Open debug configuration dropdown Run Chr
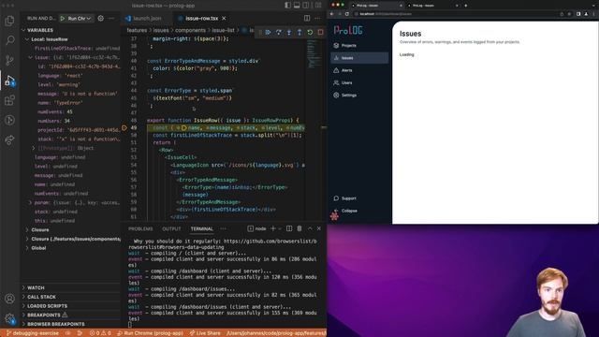This screenshot has height=337, width=599. tap(80, 19)
